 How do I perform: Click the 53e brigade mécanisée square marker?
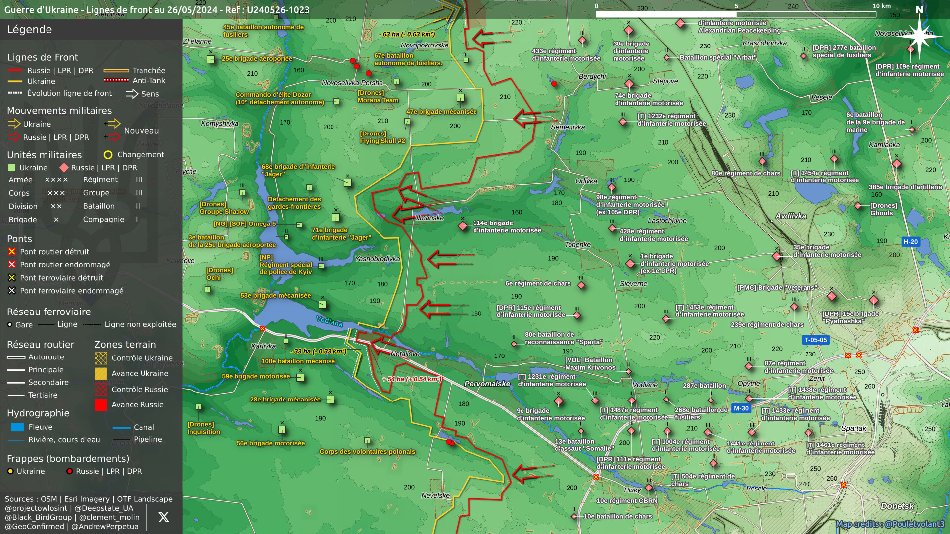pyautogui.click(x=323, y=305)
